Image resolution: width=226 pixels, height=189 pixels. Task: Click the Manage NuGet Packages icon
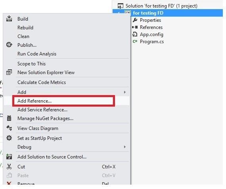[x=9, y=118]
